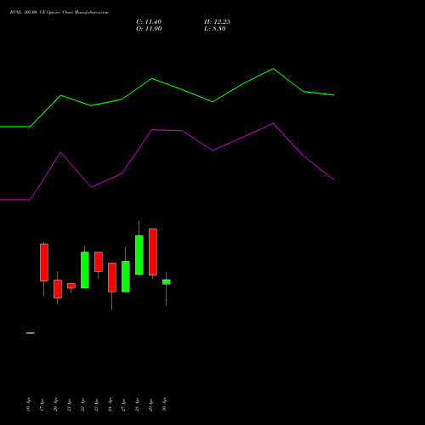Select the small 21 Apr red candlestick
The width and height of the screenshot is (425, 425).
[x=71, y=286]
